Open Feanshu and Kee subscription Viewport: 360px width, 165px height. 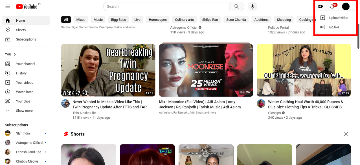click(x=26, y=152)
